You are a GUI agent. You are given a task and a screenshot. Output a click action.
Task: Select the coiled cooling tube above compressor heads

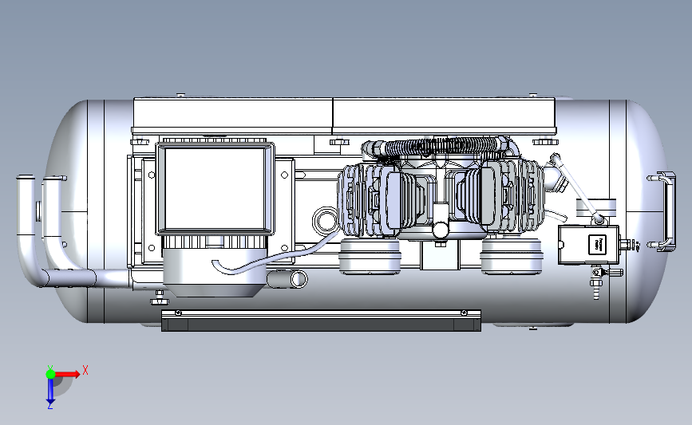click(x=441, y=147)
